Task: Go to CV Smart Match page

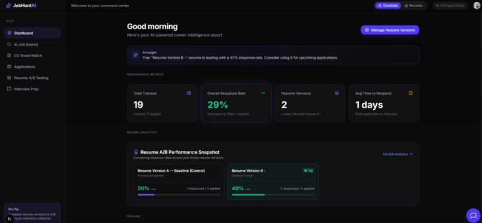Action: [x=32, y=55]
